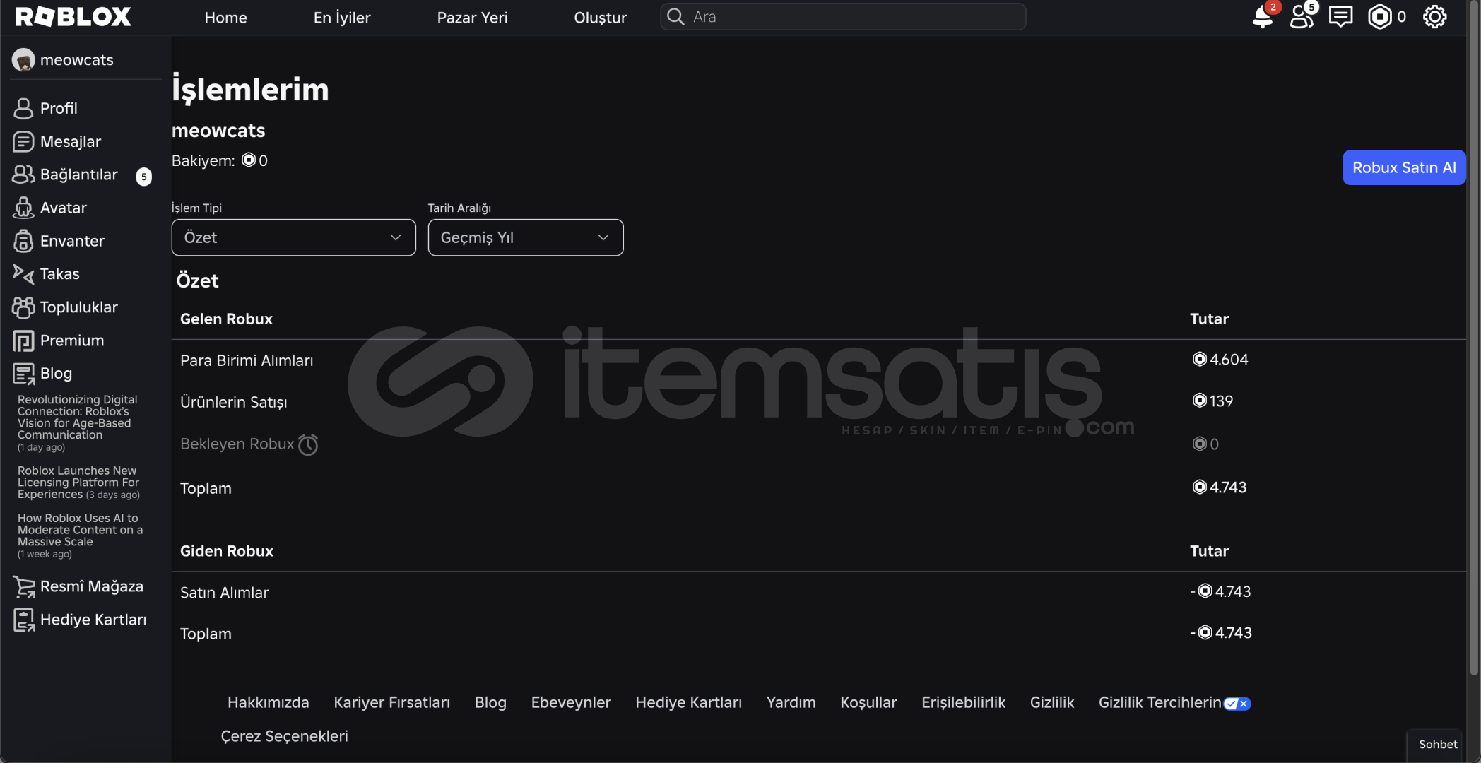Open Pazar Yeri in top navigation
The image size is (1481, 763).
472,18
